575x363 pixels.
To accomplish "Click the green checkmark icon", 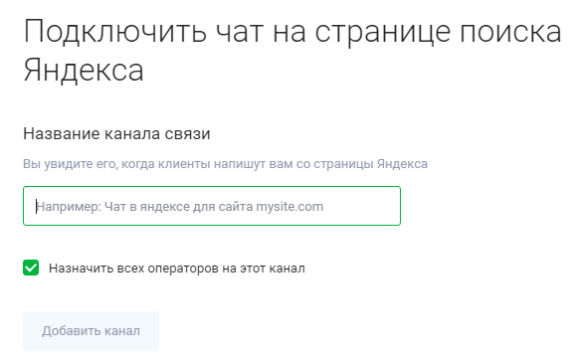I will [31, 268].
